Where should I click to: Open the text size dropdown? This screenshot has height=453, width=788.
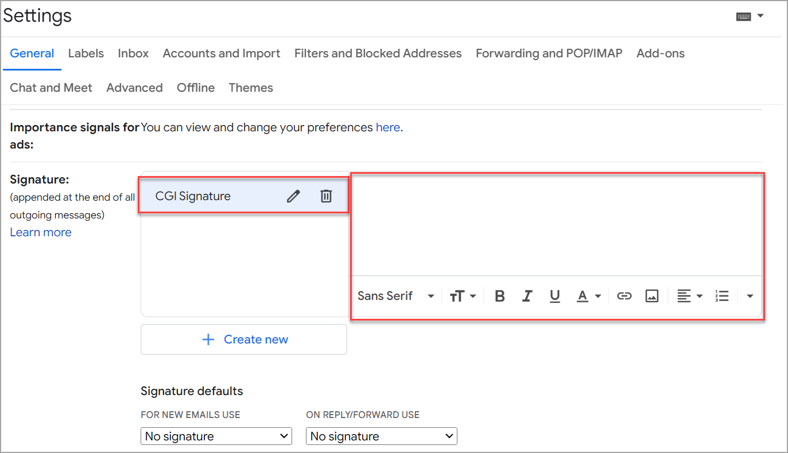(x=463, y=296)
